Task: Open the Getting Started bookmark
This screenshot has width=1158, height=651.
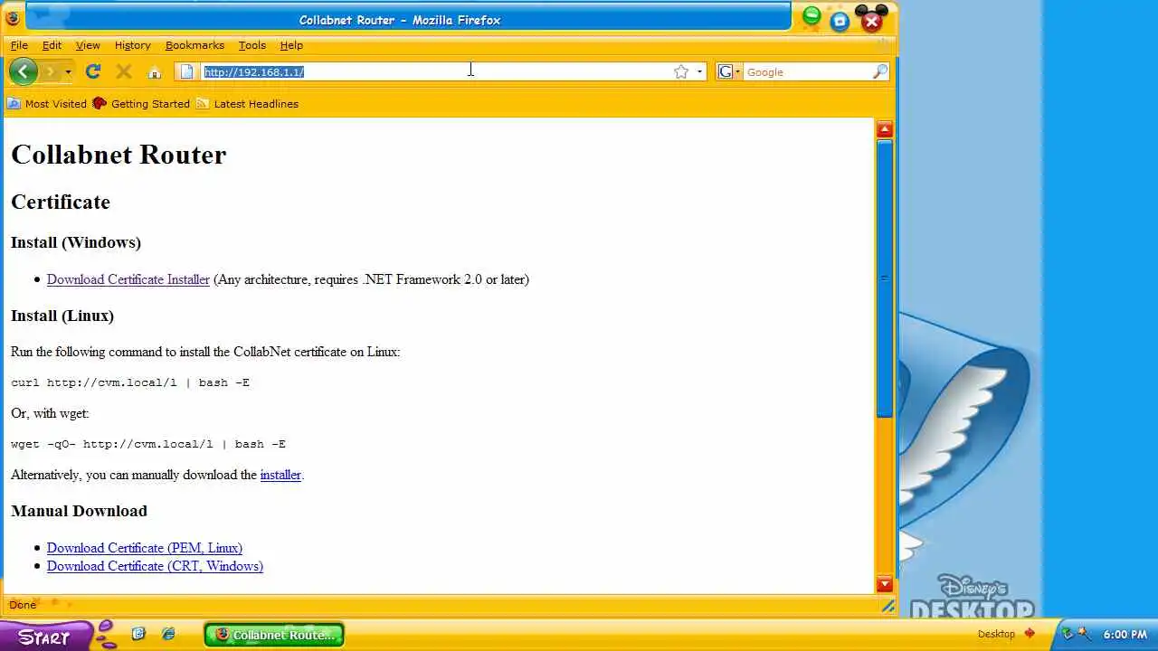Action: (x=141, y=104)
